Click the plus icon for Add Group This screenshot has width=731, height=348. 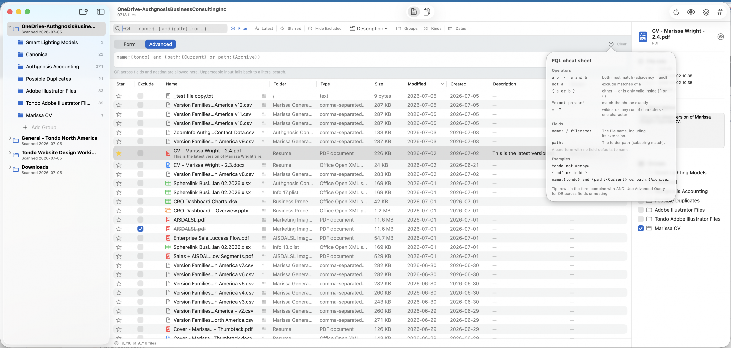(25, 127)
